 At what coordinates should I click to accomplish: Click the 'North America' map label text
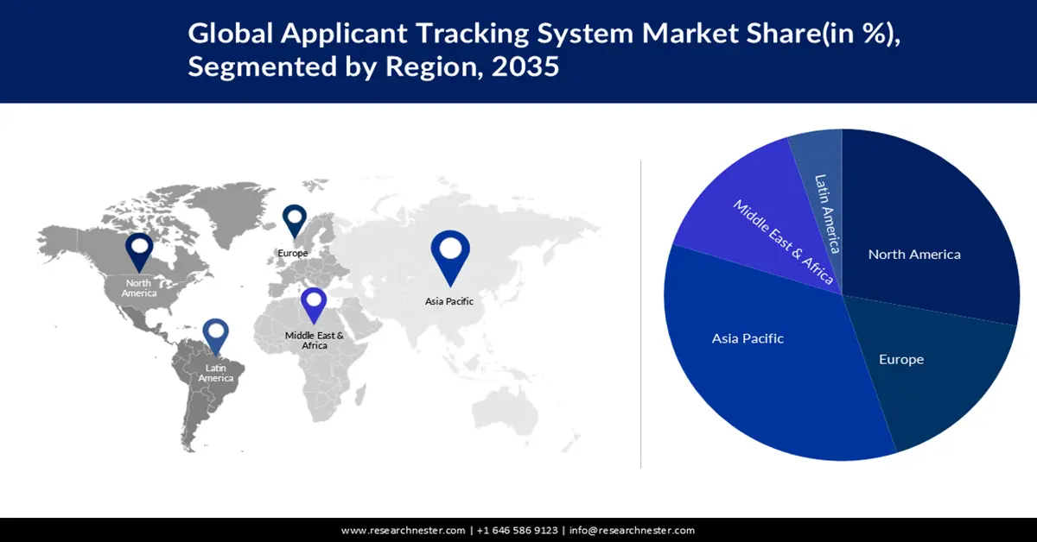(x=139, y=288)
